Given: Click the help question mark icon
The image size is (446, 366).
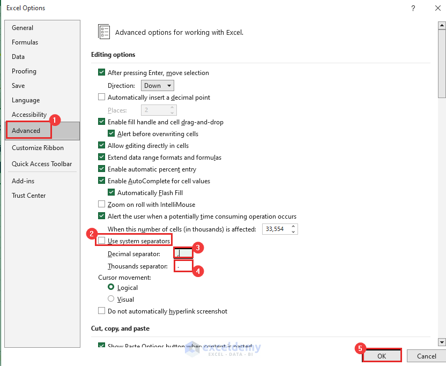Looking at the screenshot, I should 413,8.
